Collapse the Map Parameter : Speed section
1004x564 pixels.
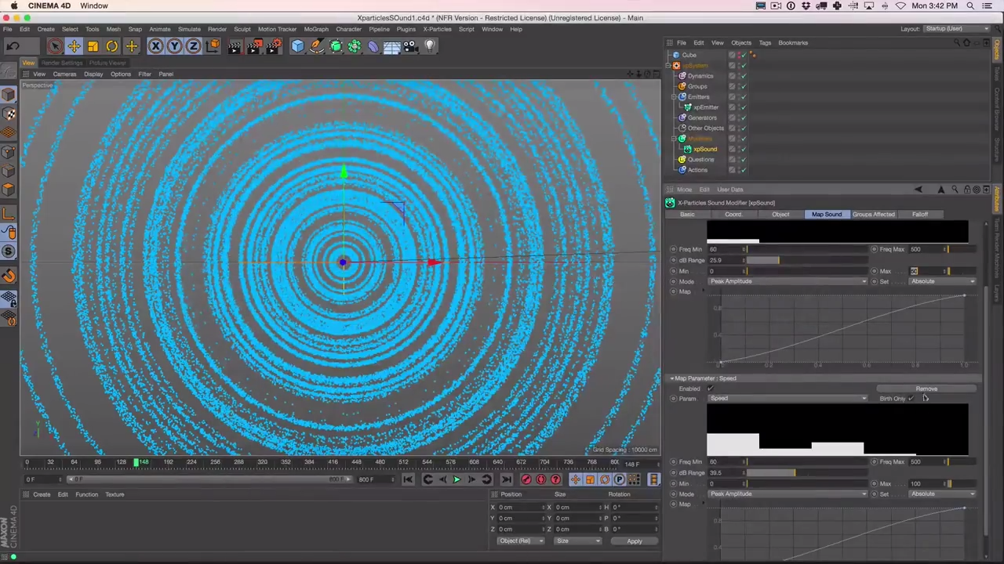[x=672, y=378]
